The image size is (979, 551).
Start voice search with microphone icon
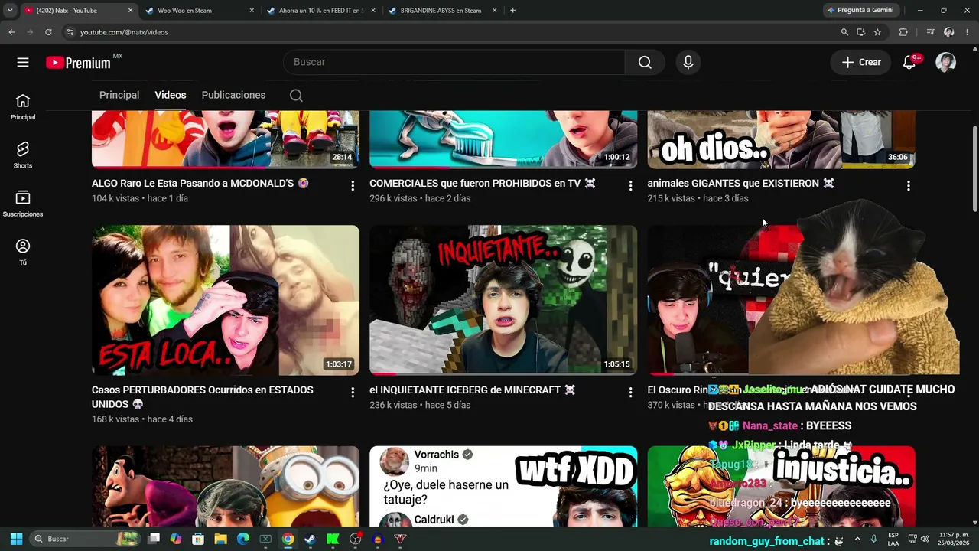click(688, 62)
